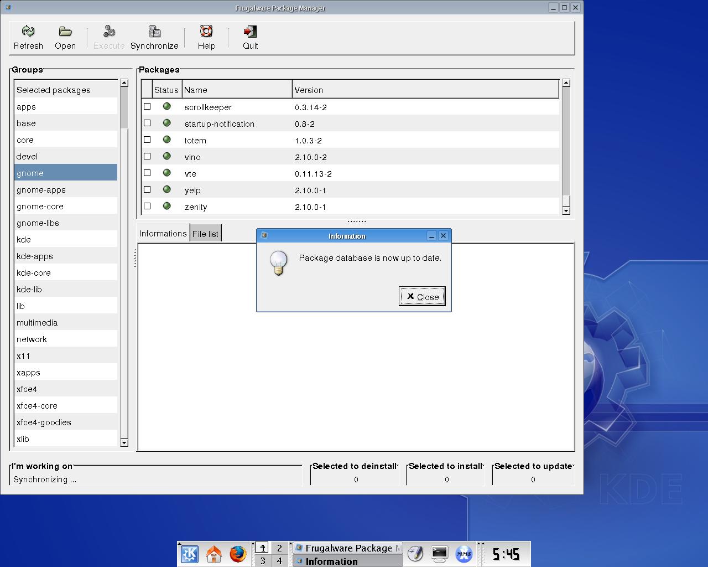708x567 pixels.
Task: Click the quill pen icon in the panel
Action: coord(415,554)
